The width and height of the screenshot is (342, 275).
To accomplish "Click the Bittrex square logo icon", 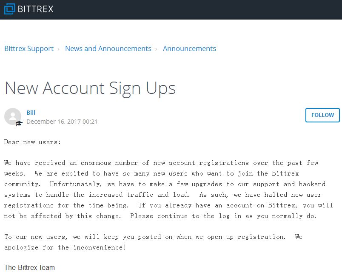I will 10,9.
